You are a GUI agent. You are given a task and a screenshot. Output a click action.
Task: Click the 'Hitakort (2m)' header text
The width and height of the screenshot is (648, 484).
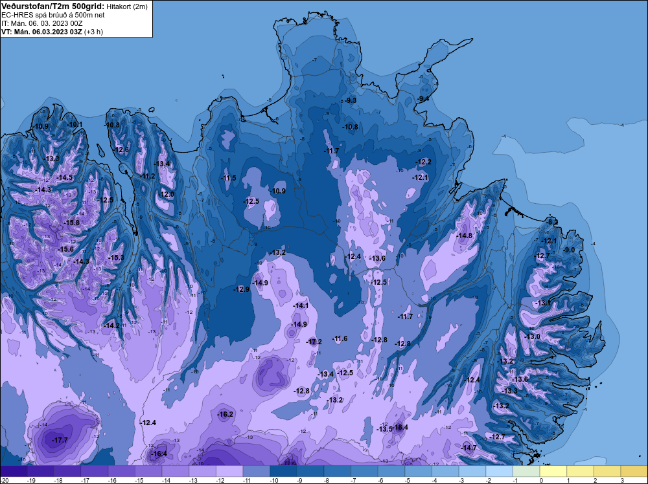(x=126, y=6)
